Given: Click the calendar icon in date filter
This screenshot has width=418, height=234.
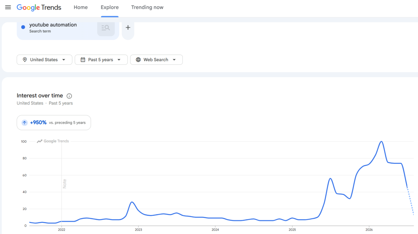Looking at the screenshot, I should click(x=83, y=60).
